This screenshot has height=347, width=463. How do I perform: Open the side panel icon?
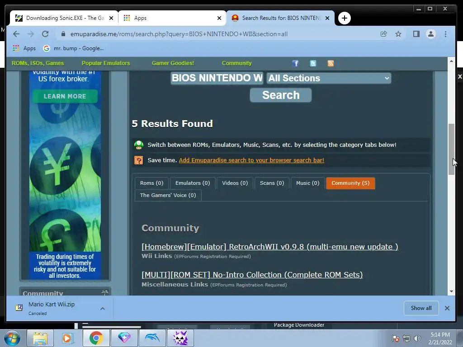(416, 34)
